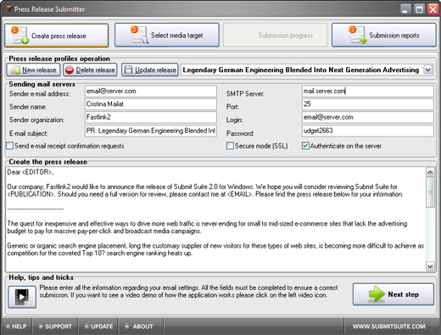The width and height of the screenshot is (441, 335).
Task: Click the E-mail subject field
Action: click(x=151, y=131)
